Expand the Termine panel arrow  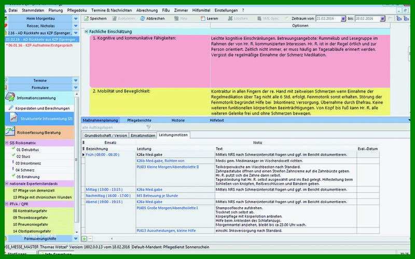pos(76,81)
